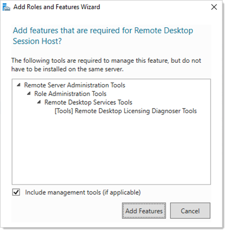This screenshot has width=227, height=232.
Task: Click blank title bar area beside the close button
Action: pyautogui.click(x=154, y=7)
